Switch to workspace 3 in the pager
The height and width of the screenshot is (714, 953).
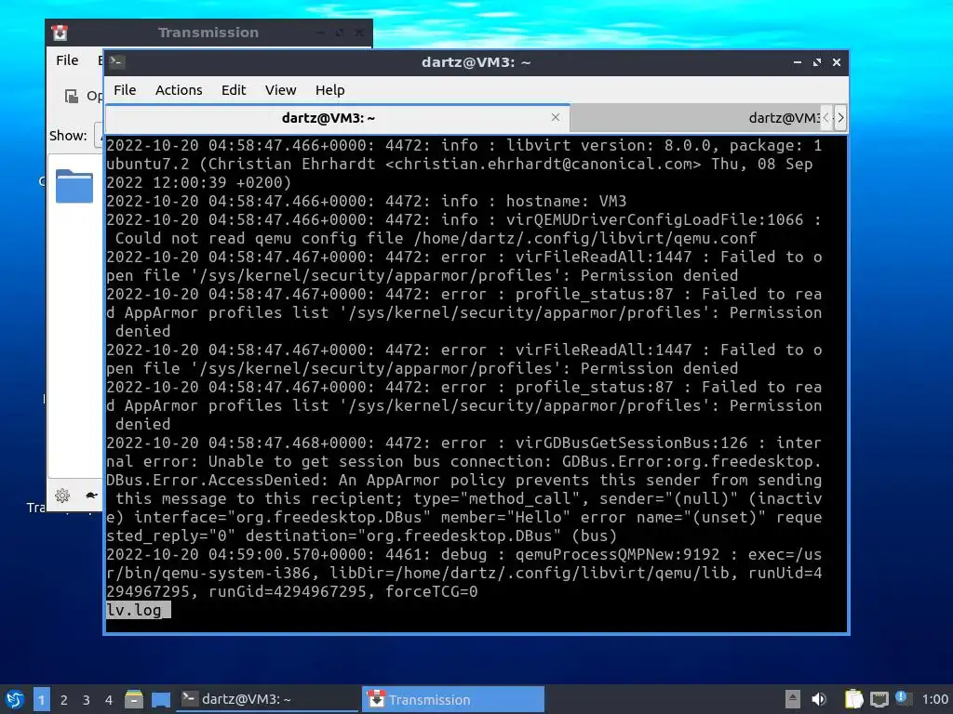pyautogui.click(x=87, y=699)
